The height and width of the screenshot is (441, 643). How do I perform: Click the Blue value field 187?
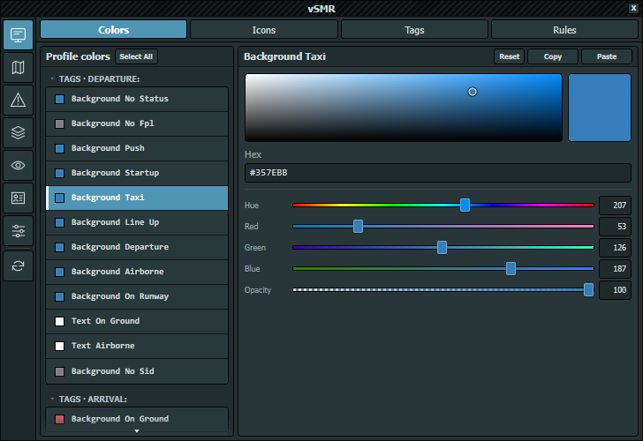point(615,269)
